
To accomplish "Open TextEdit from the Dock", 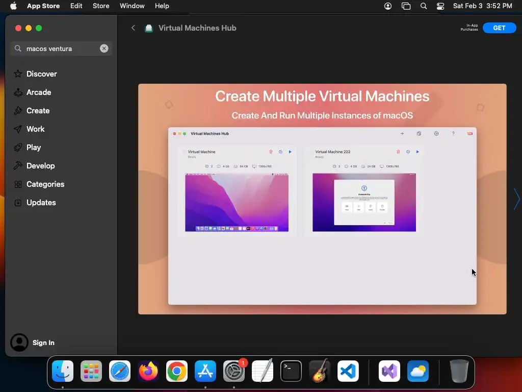I will [x=263, y=371].
